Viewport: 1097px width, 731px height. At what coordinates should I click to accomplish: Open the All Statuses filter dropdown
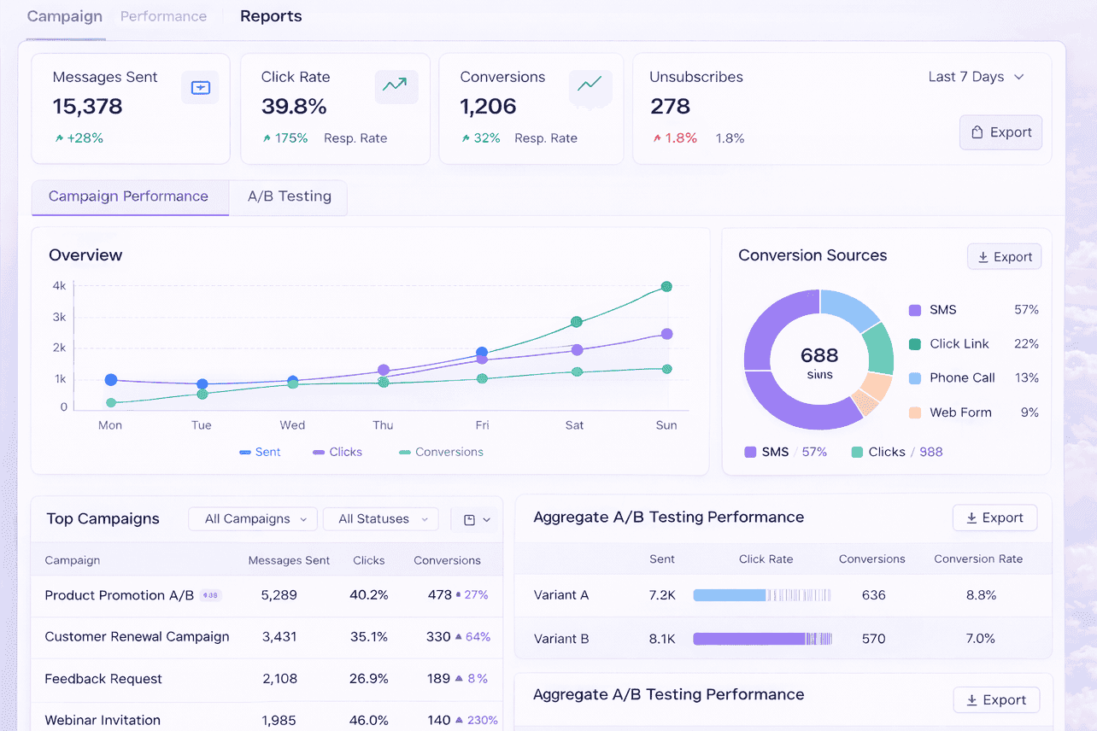[381, 519]
